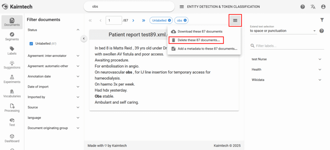Open Experiments flask icon
Screen dimensions: 330x150
pyautogui.click(x=12, y=79)
